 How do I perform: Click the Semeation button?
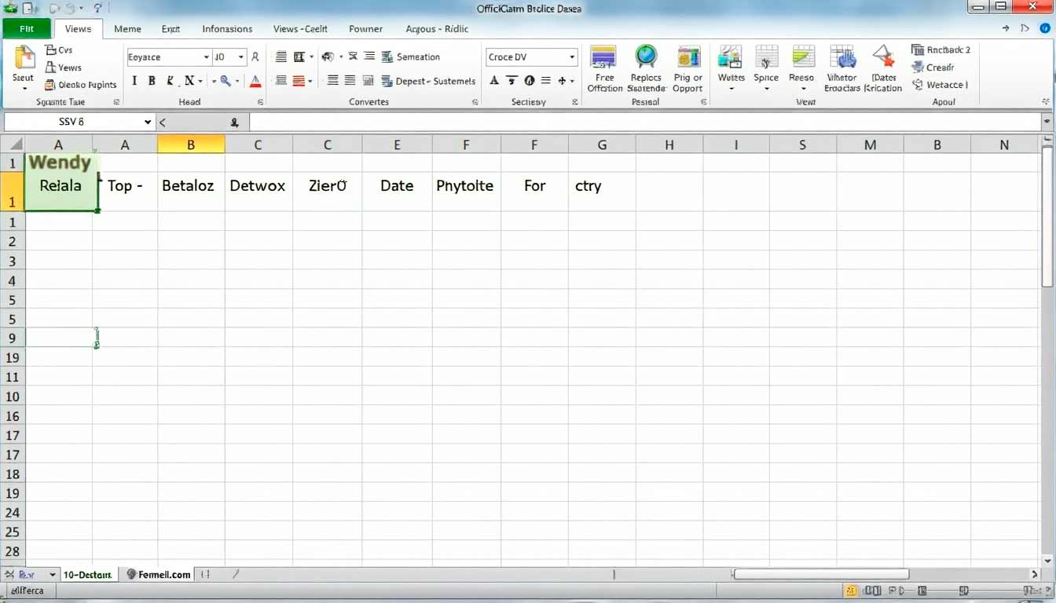point(411,57)
